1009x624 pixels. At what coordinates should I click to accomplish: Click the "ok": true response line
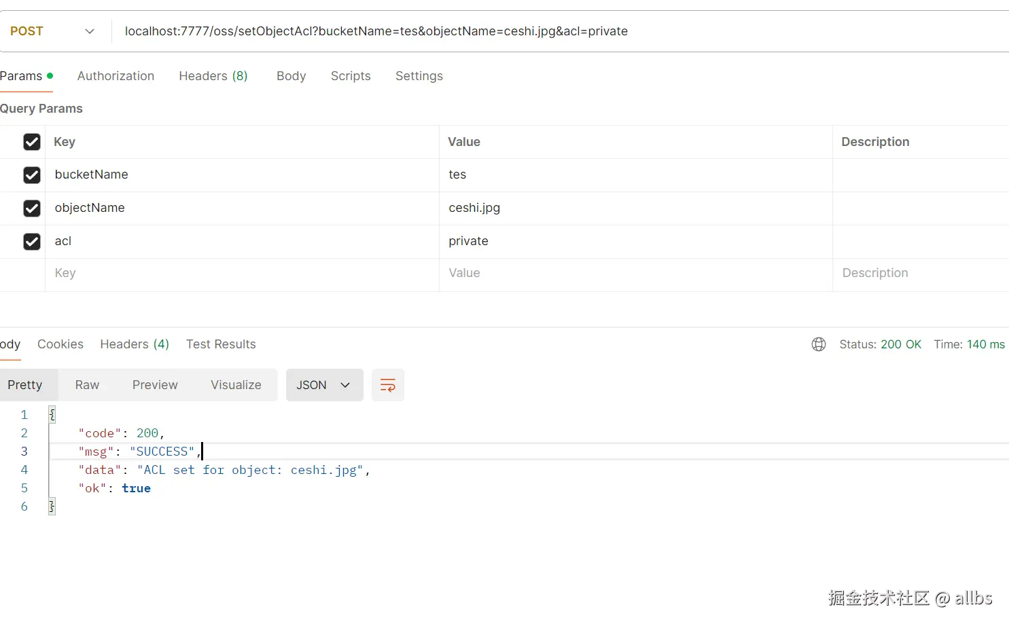(114, 488)
